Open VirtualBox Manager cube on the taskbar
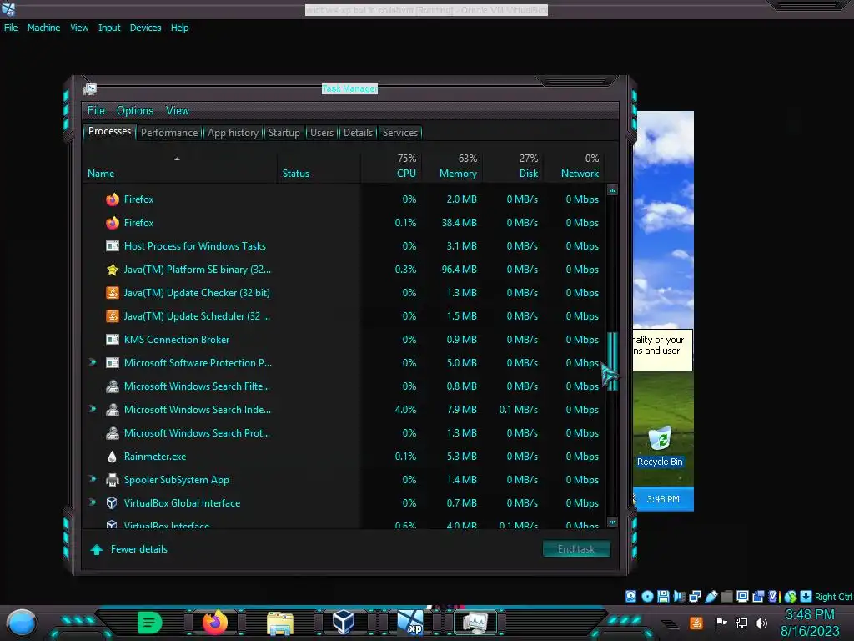 point(344,622)
